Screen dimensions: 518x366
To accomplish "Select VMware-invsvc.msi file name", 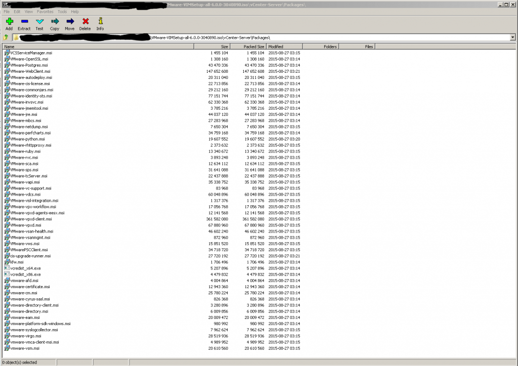I will pos(27,102).
